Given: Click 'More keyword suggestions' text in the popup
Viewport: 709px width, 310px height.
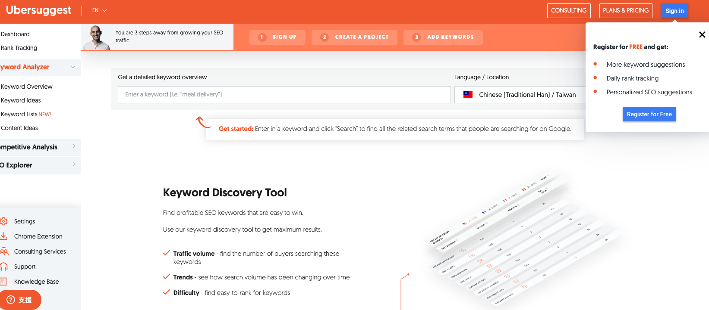Looking at the screenshot, I should coord(646,65).
